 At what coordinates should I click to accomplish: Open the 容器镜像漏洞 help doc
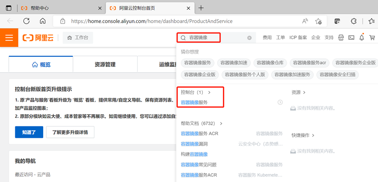click(194, 144)
